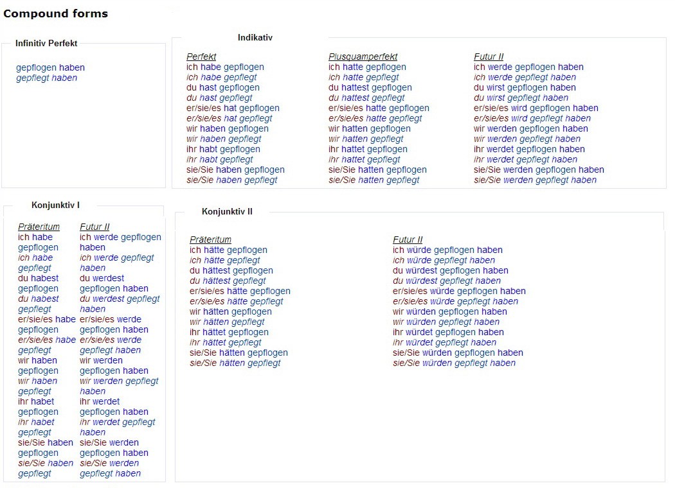
Task: Click the 'Konjunktiv I' section title
Action: [x=55, y=205]
